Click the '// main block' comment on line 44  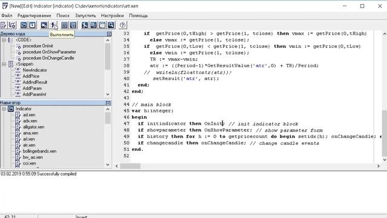click(x=151, y=105)
